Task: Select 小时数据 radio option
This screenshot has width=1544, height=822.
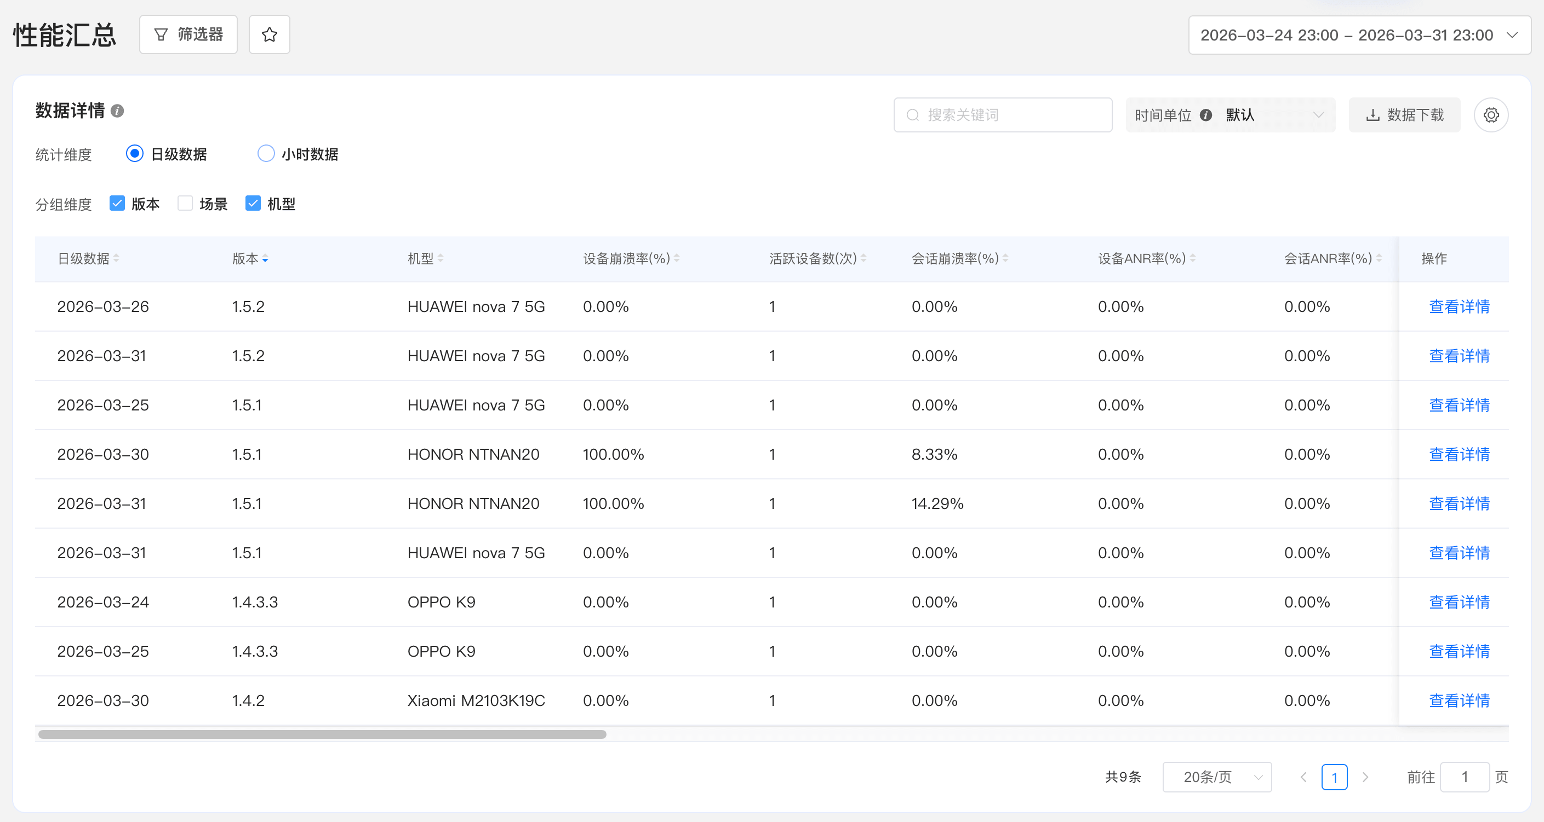Action: pos(266,154)
